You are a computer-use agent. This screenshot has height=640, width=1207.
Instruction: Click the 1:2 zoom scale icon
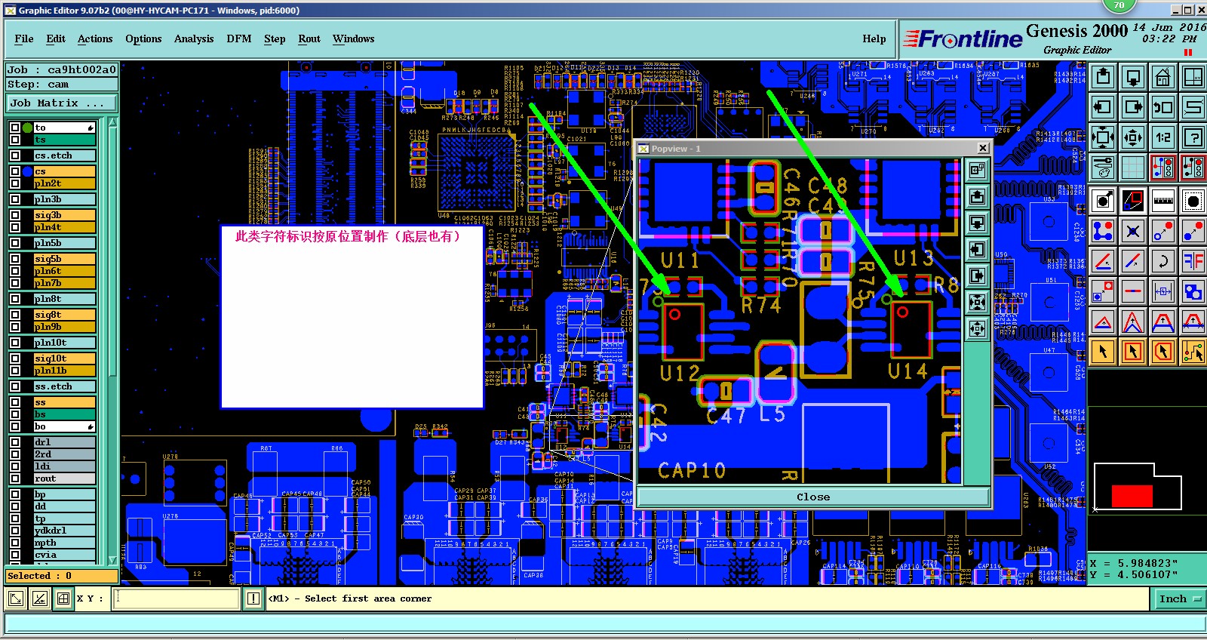[x=1163, y=137]
